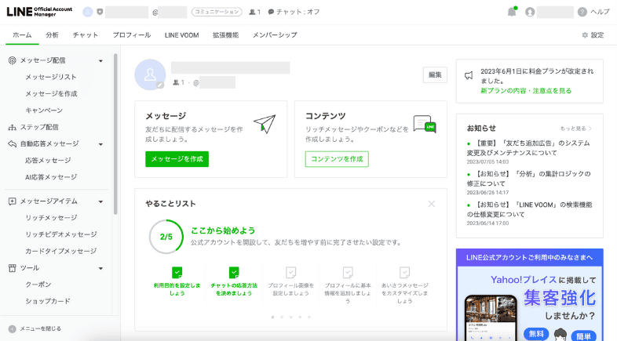Click the メッセージアイテム plus box icon
The height and width of the screenshot is (341, 617).
pyautogui.click(x=13, y=201)
